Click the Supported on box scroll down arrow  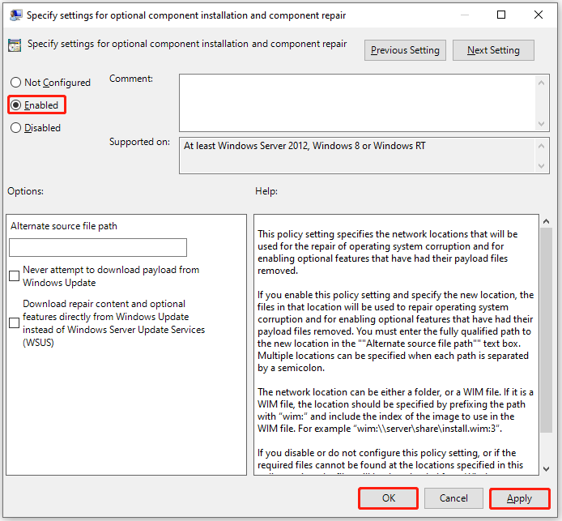tap(543, 167)
